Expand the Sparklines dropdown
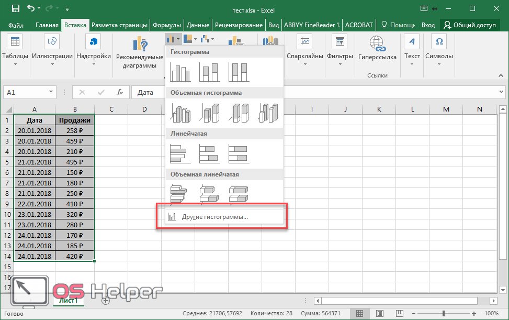The width and height of the screenshot is (509, 320). click(305, 64)
